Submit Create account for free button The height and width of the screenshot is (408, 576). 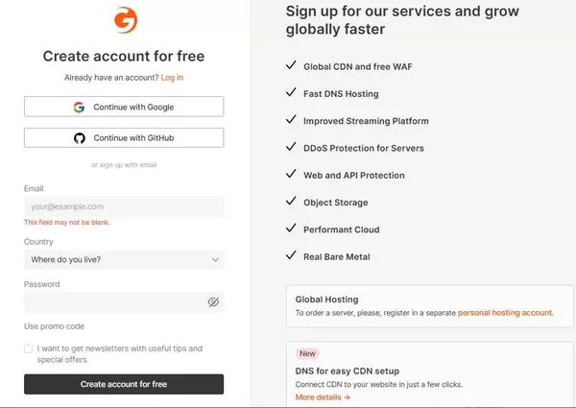coord(124,384)
